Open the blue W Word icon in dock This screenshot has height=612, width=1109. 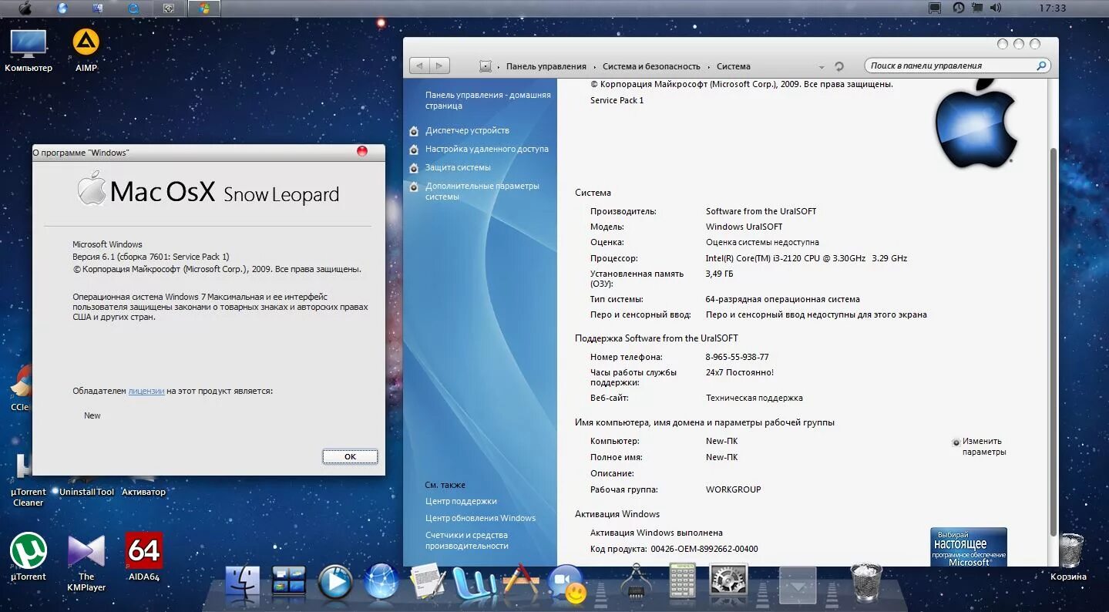pyautogui.click(x=474, y=583)
